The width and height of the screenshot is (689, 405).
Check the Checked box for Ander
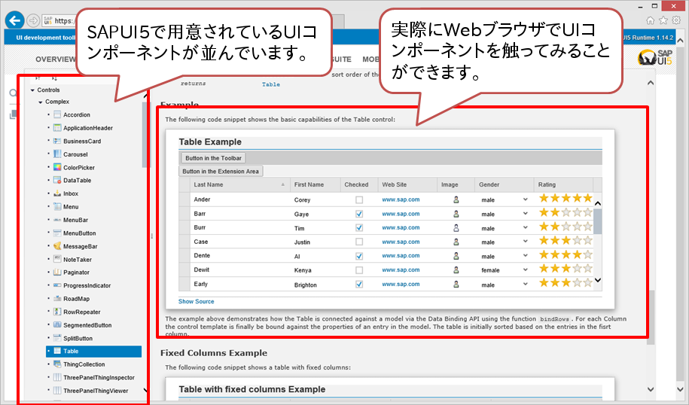(359, 199)
